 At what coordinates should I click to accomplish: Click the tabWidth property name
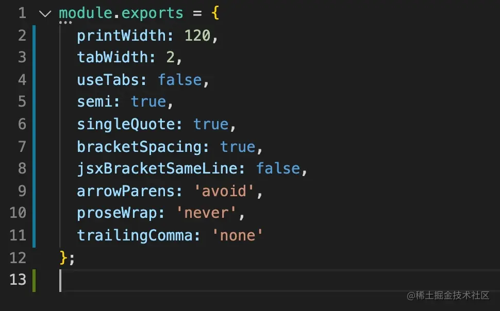pos(112,58)
